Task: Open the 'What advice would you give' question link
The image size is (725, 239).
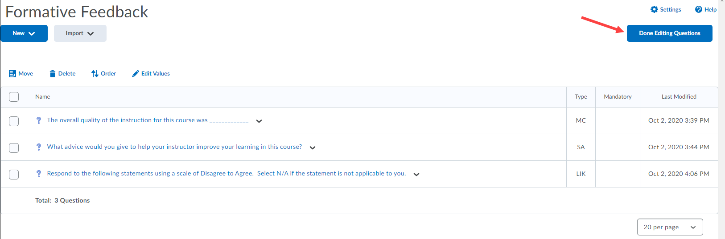Action: pos(174,147)
